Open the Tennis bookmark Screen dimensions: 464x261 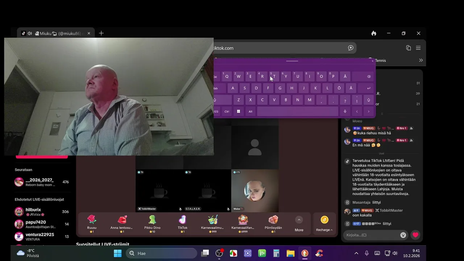pyautogui.click(x=377, y=61)
